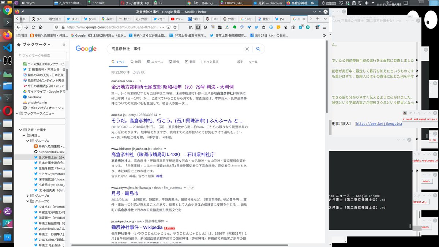Clear the Google search box
The image size is (439, 247).
click(x=247, y=49)
